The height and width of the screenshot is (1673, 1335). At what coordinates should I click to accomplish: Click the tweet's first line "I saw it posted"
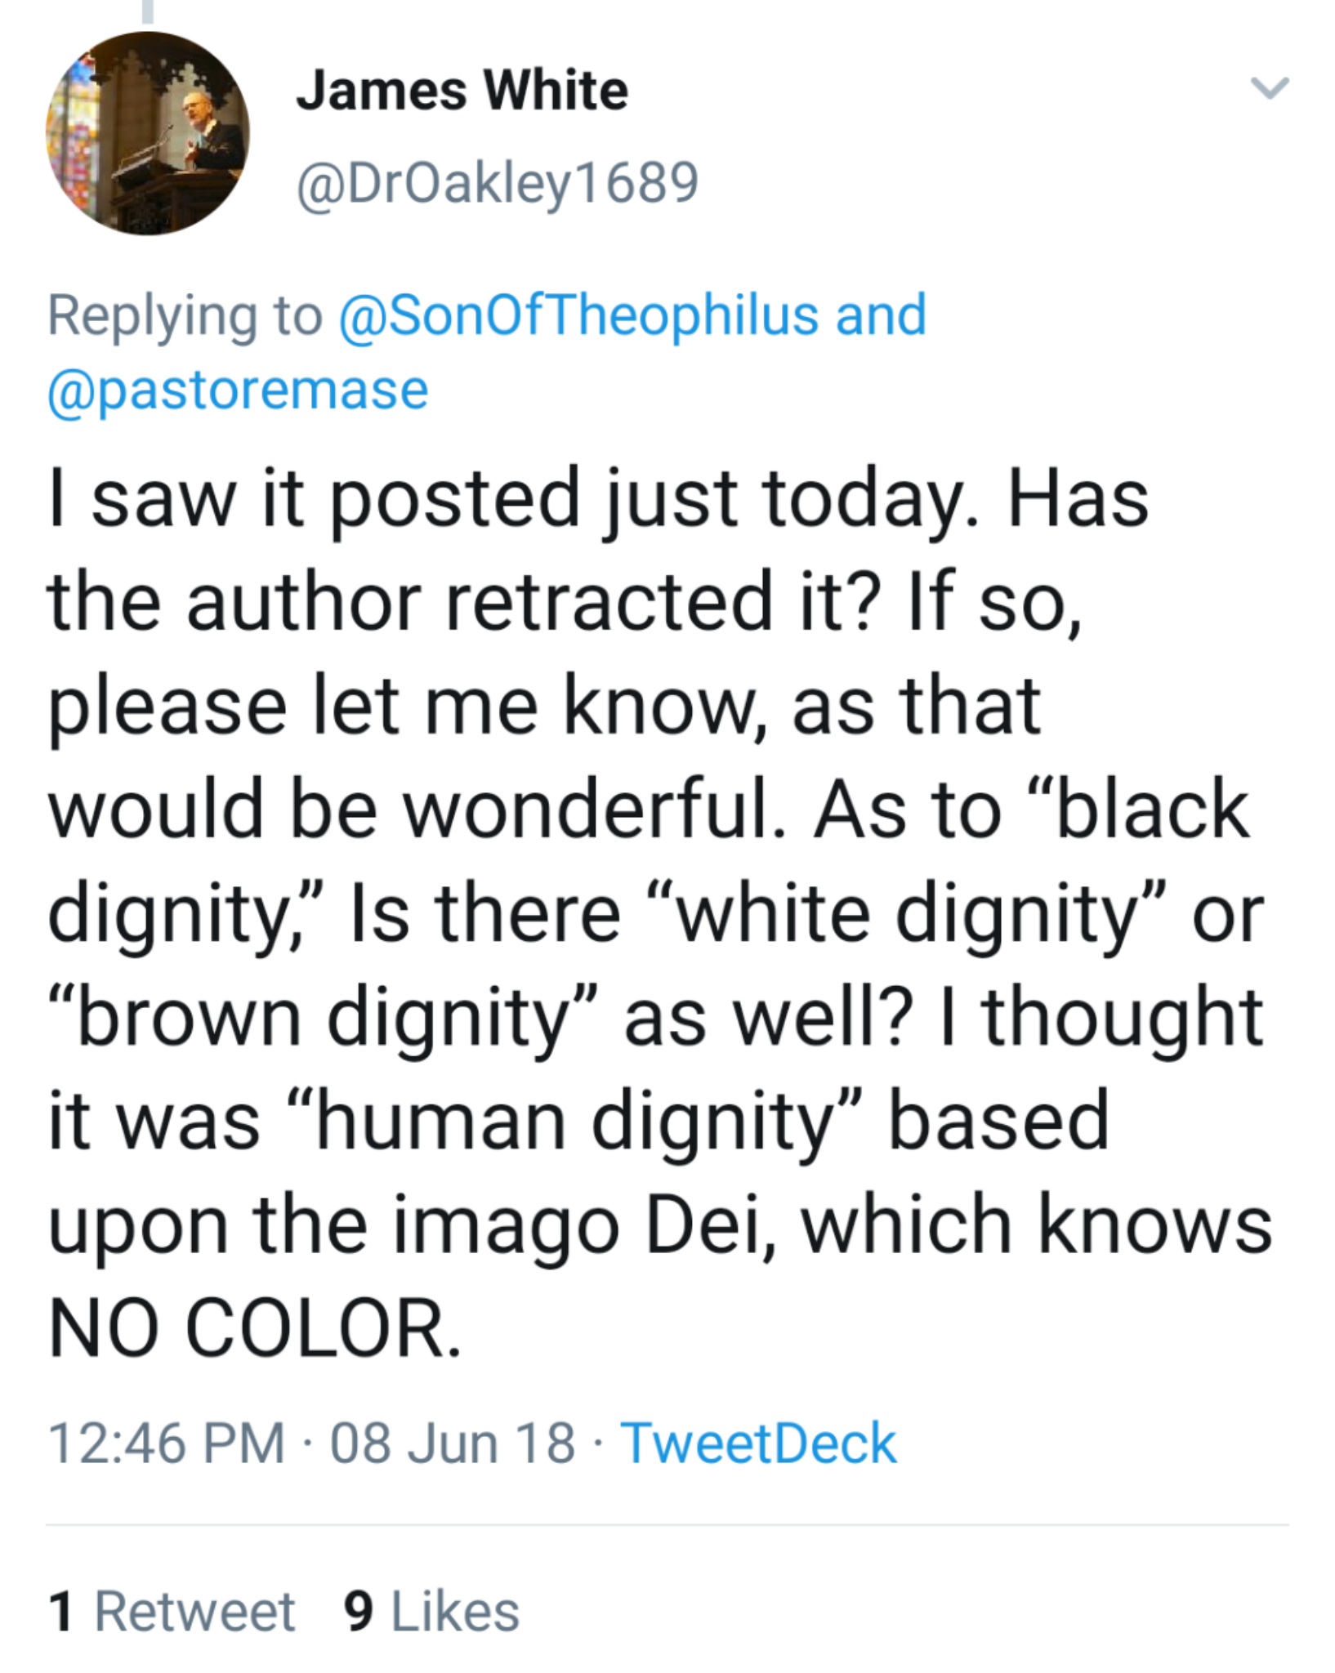click(x=310, y=498)
